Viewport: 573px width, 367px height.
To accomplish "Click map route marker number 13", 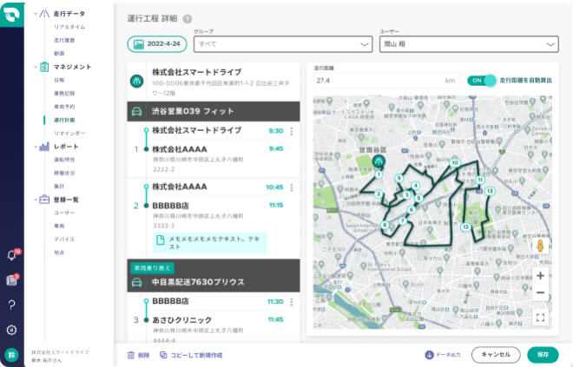I will [490, 191].
